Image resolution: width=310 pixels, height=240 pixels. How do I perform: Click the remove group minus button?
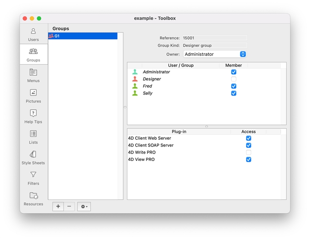pos(69,207)
